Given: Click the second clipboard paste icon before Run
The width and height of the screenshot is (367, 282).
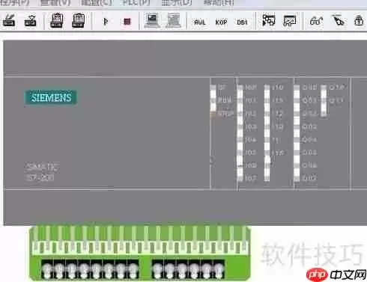Looking at the screenshot, I should 78,20.
